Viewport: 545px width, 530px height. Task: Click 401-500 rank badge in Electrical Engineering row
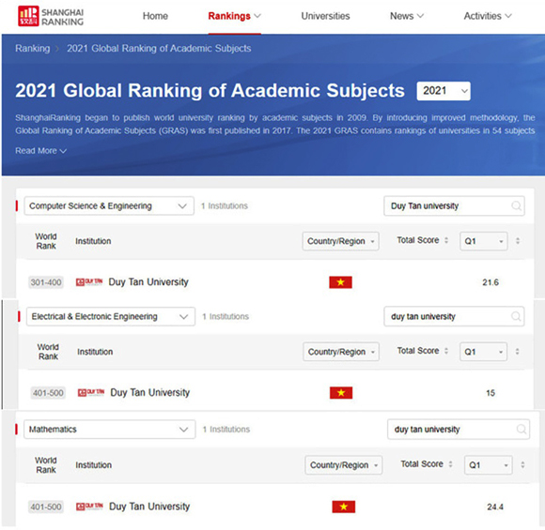point(48,393)
